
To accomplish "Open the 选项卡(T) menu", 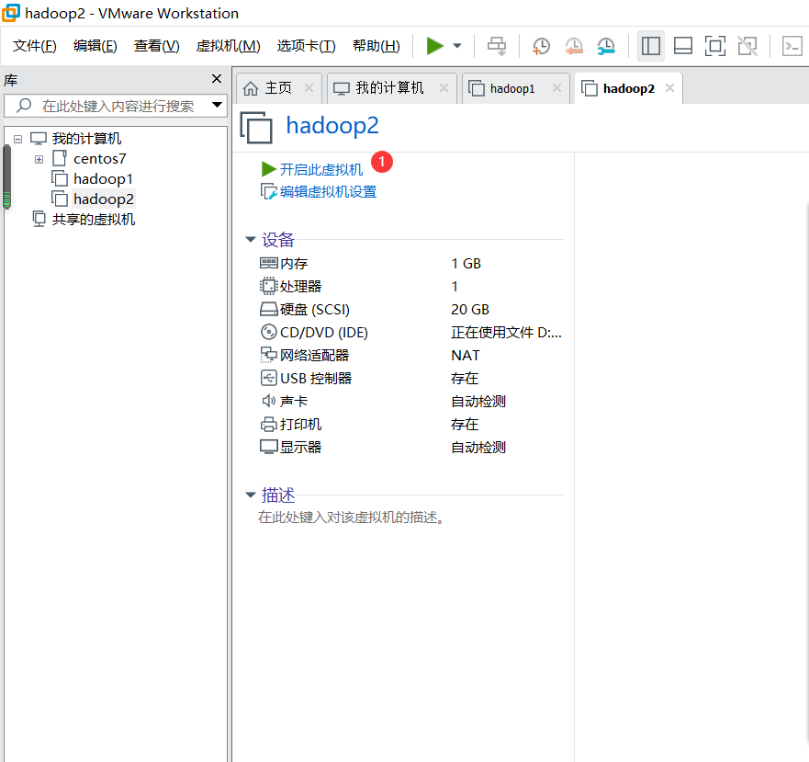I will point(306,46).
